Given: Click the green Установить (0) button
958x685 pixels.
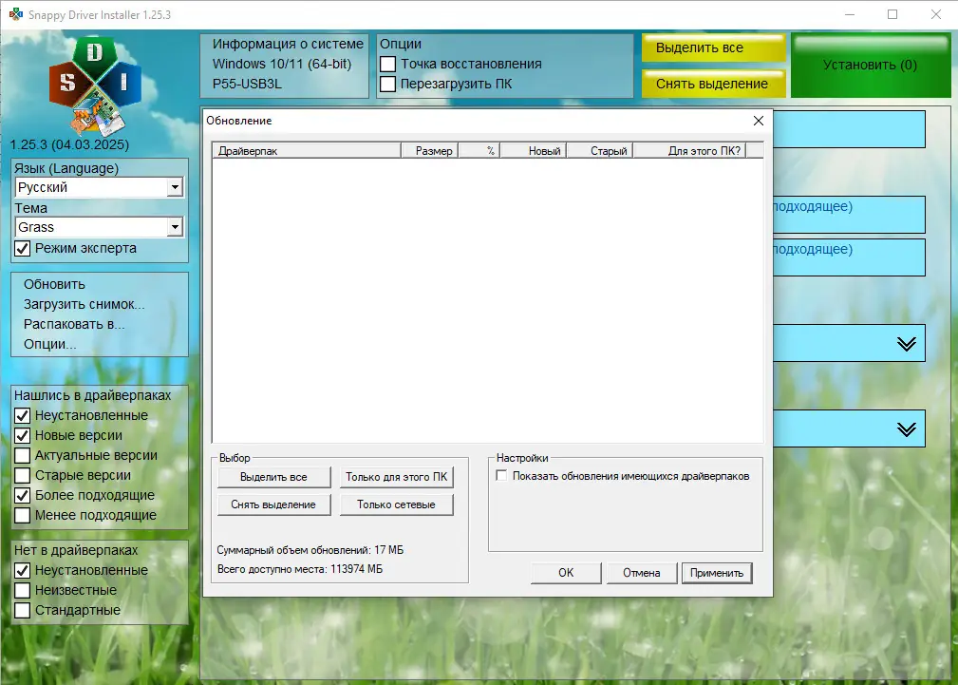Looking at the screenshot, I should (x=871, y=65).
